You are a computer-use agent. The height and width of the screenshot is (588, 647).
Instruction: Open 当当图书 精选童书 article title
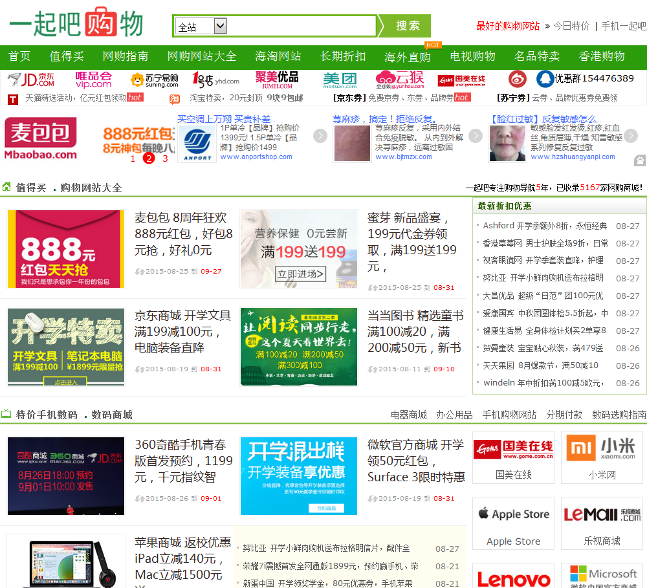point(415,331)
